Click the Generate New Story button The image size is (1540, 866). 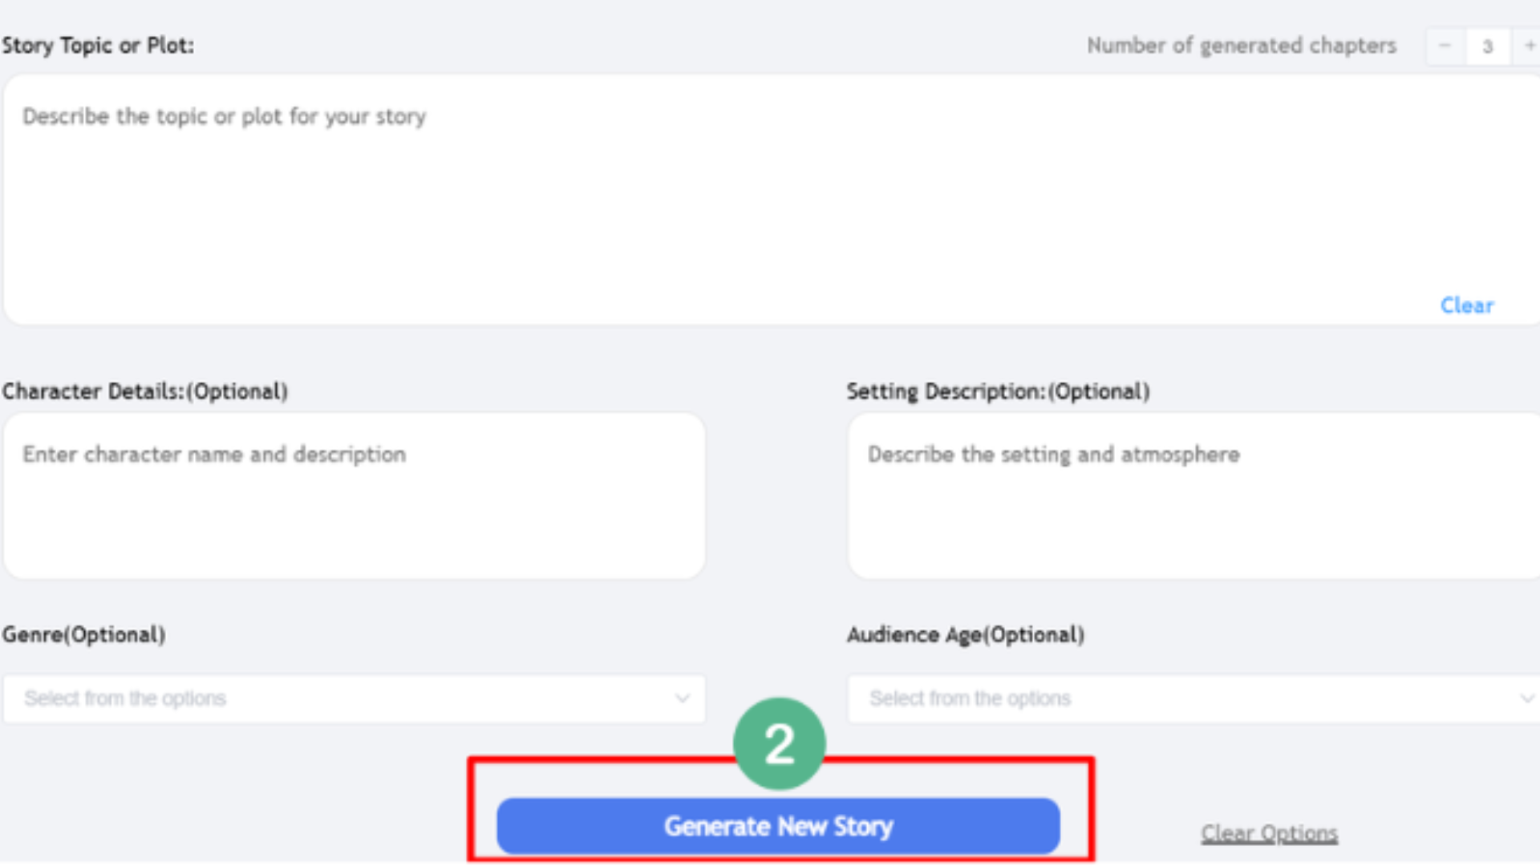coord(779,826)
